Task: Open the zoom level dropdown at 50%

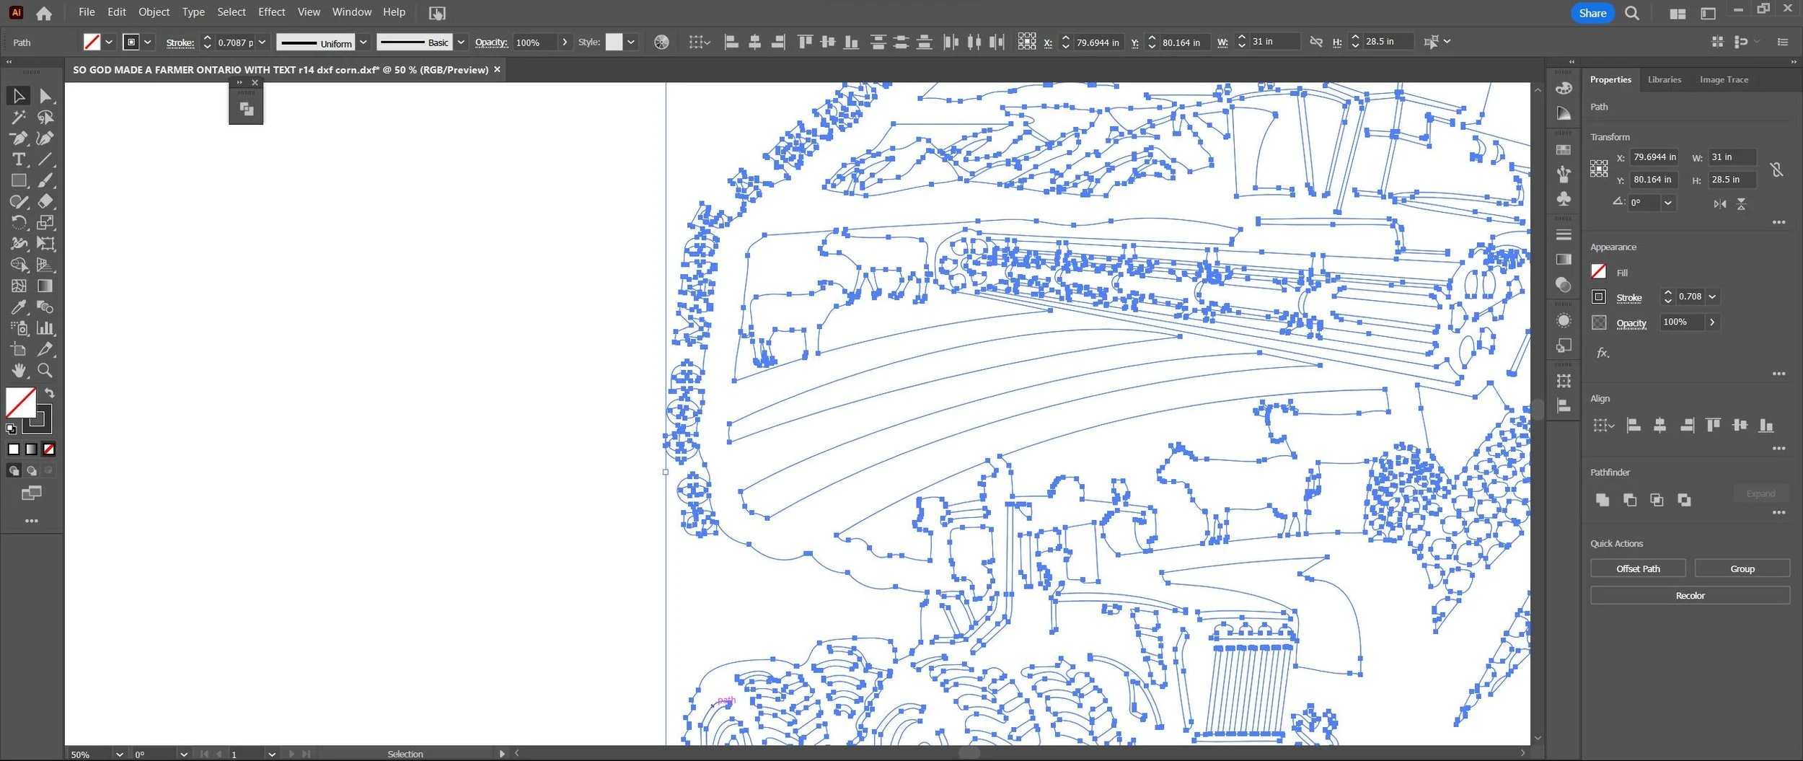Action: 119,754
